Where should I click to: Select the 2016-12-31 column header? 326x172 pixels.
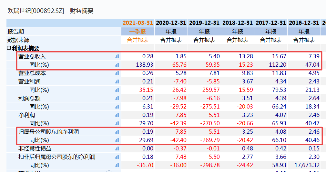tap(304, 23)
